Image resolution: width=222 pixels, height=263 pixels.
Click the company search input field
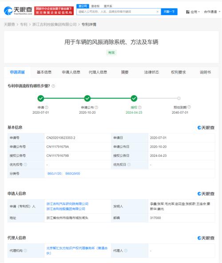[117, 12]
